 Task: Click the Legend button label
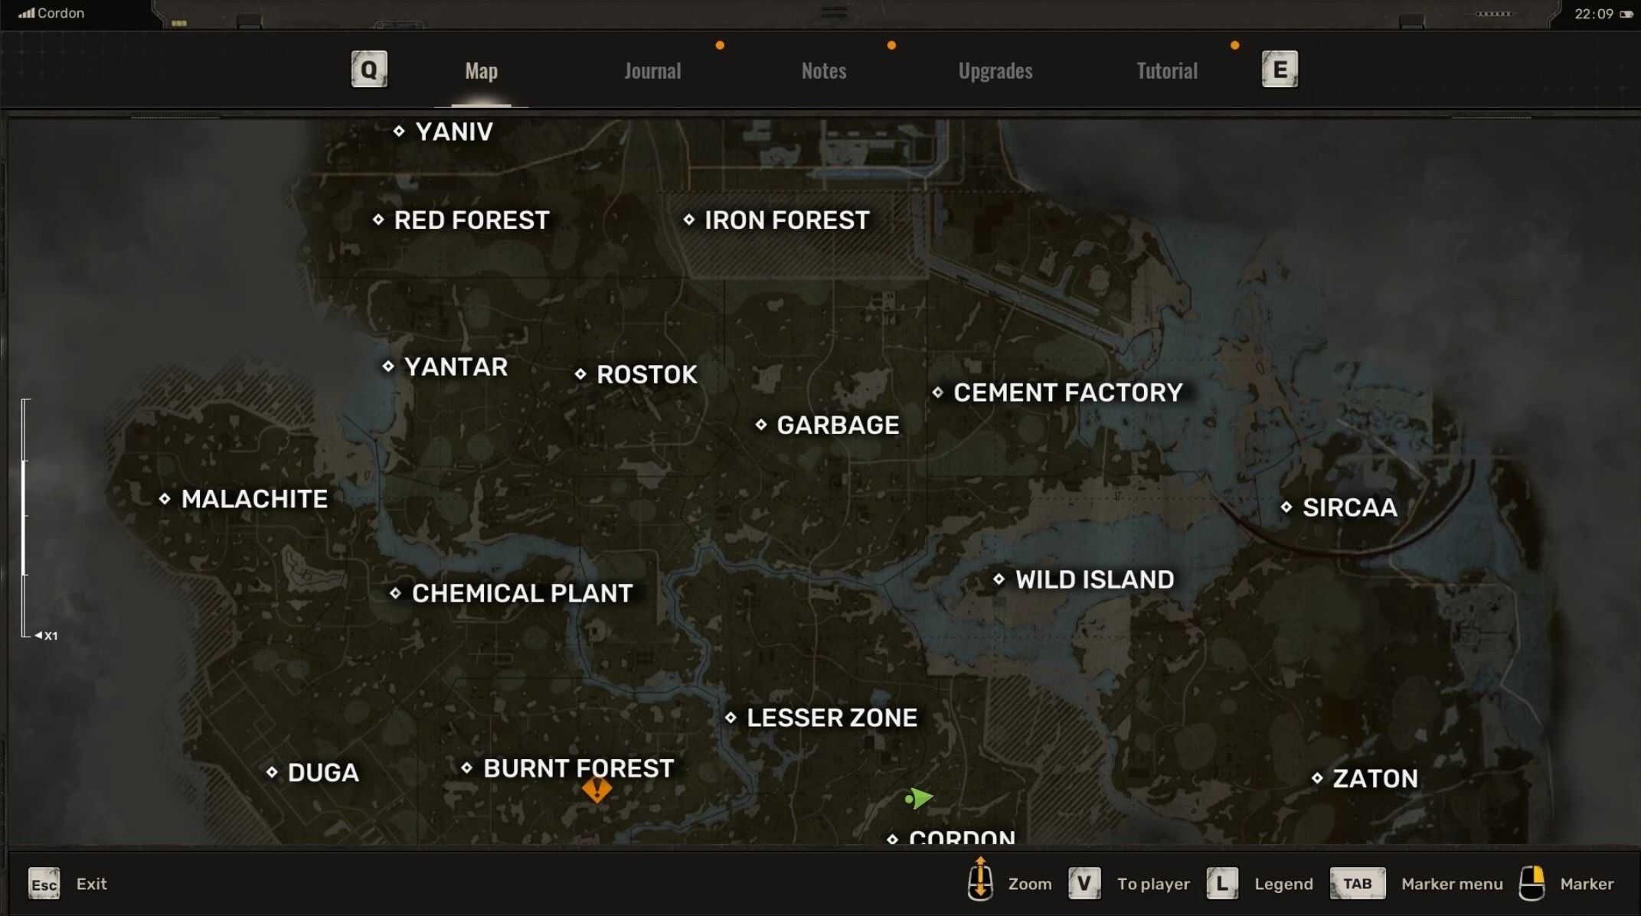click(x=1283, y=884)
